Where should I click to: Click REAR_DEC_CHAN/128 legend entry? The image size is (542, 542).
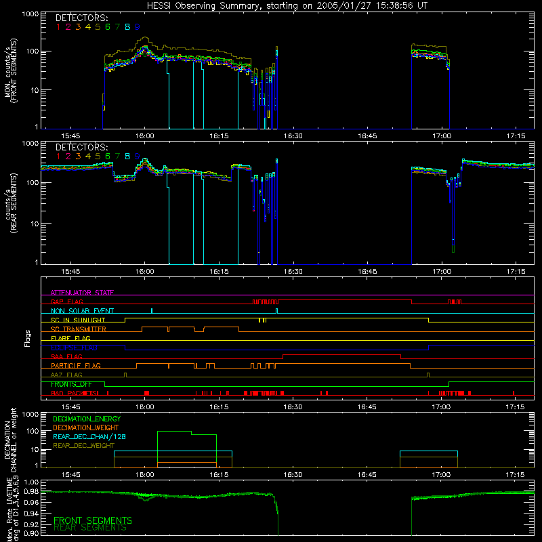89,436
